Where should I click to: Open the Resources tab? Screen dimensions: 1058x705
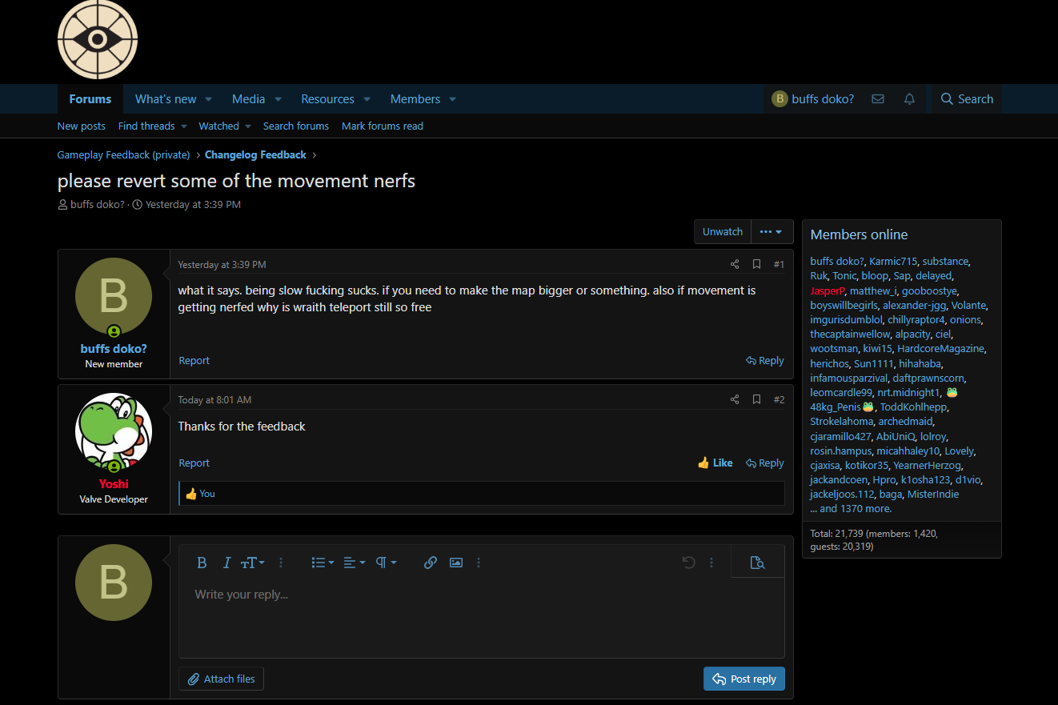[327, 99]
